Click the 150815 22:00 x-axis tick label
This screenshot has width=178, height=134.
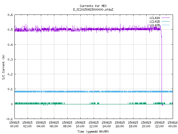(x=159, y=124)
